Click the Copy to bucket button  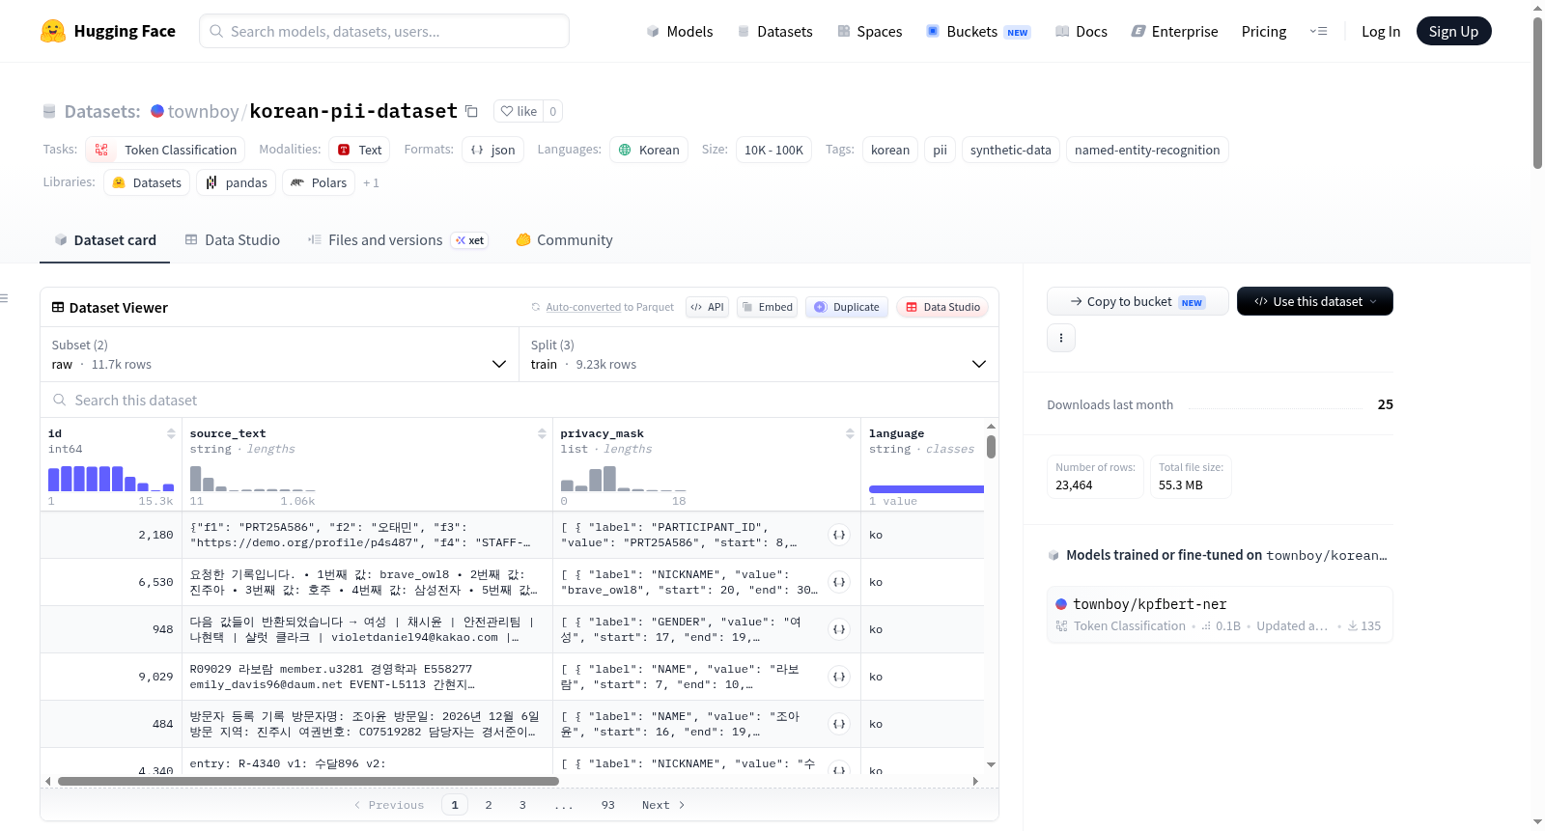pos(1138,301)
